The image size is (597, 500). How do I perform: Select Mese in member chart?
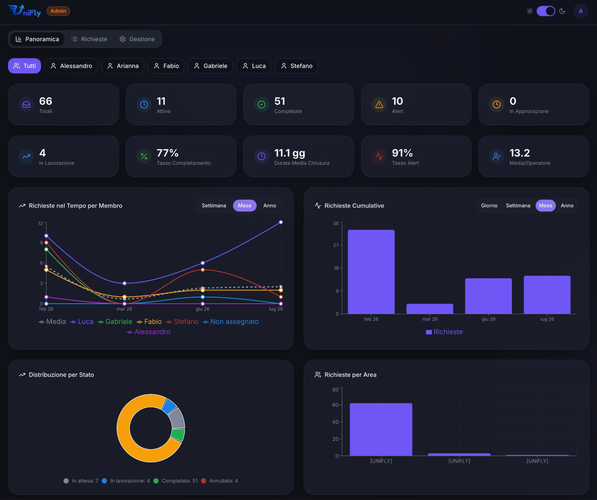245,206
